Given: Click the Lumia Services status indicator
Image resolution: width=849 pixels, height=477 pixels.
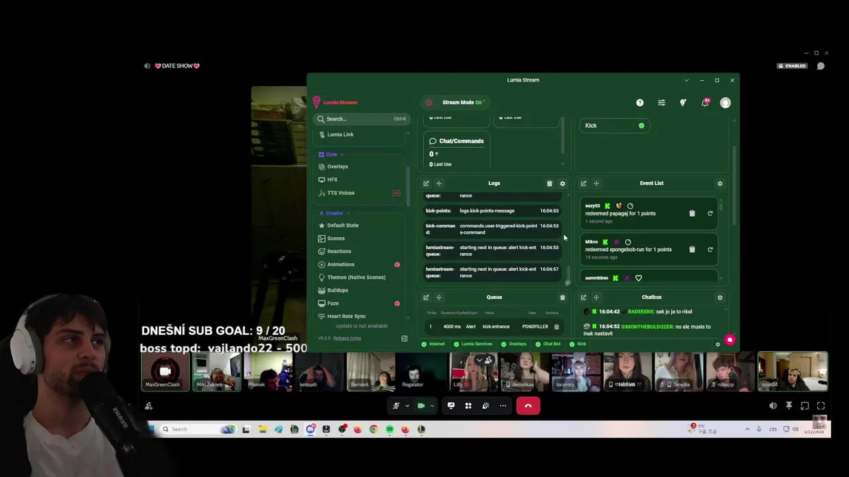Looking at the screenshot, I should pos(473,344).
